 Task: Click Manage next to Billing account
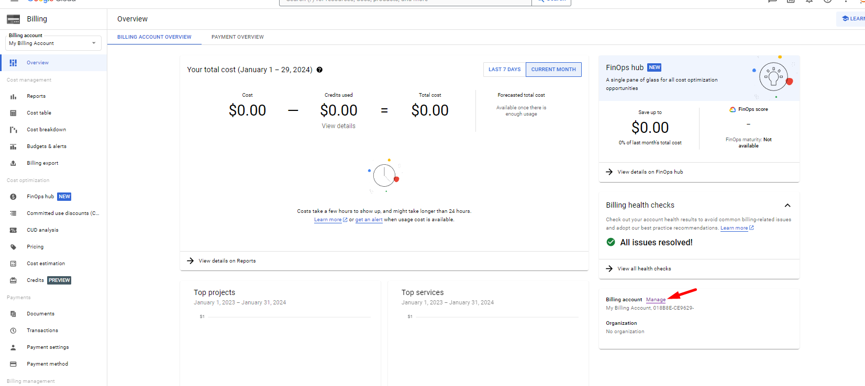click(x=656, y=300)
